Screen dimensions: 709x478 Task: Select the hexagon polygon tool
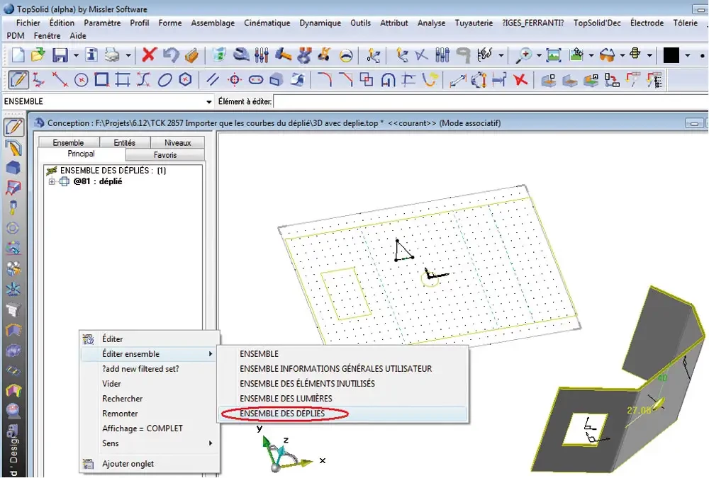(185, 80)
